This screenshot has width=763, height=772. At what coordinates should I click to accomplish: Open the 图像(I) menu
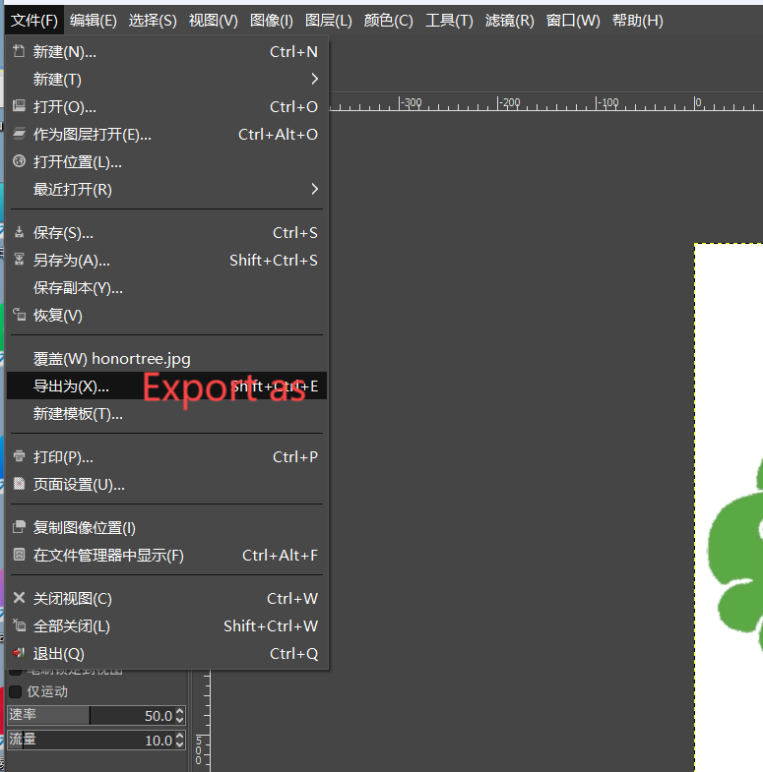[x=271, y=21]
